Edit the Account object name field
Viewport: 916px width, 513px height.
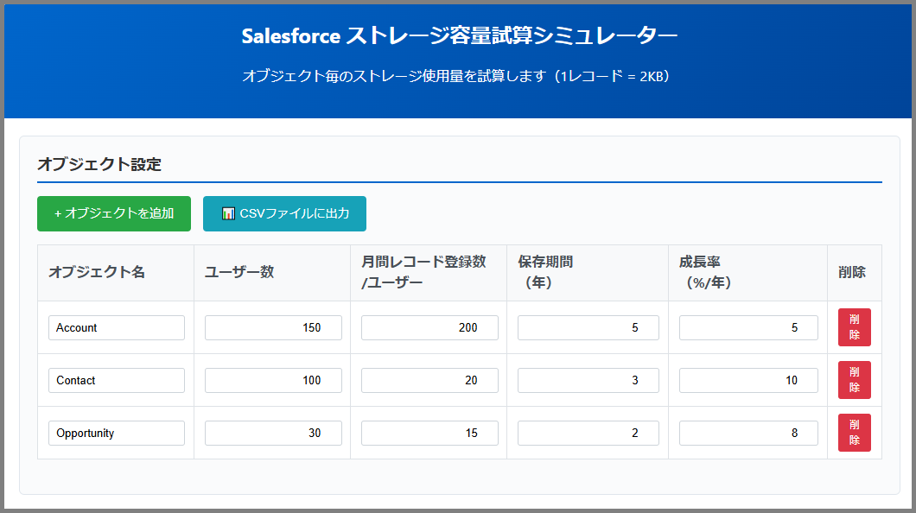(117, 327)
